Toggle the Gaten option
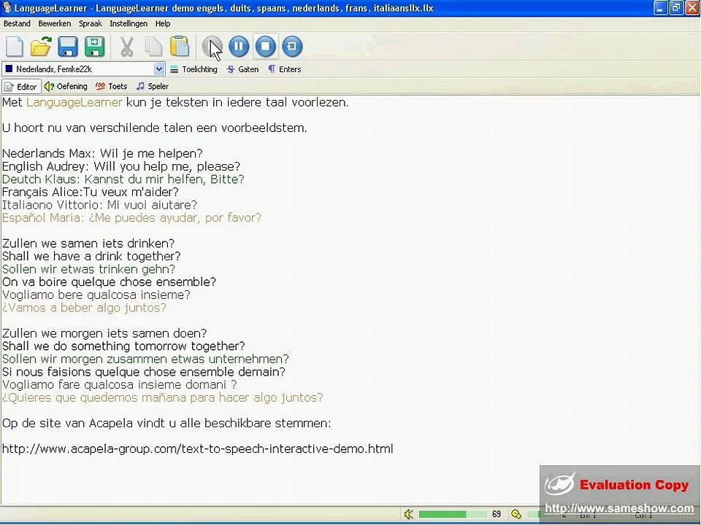The height and width of the screenshot is (525, 701). pyautogui.click(x=242, y=69)
